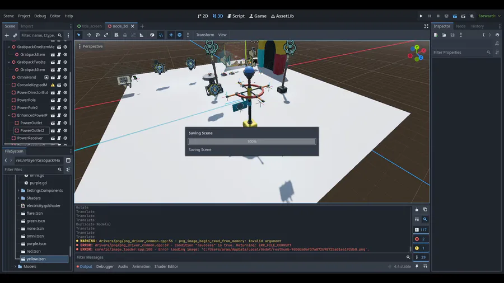This screenshot has width=504, height=283.
Task: Toggle visibility of OmniHand node
Action: tap(66, 77)
